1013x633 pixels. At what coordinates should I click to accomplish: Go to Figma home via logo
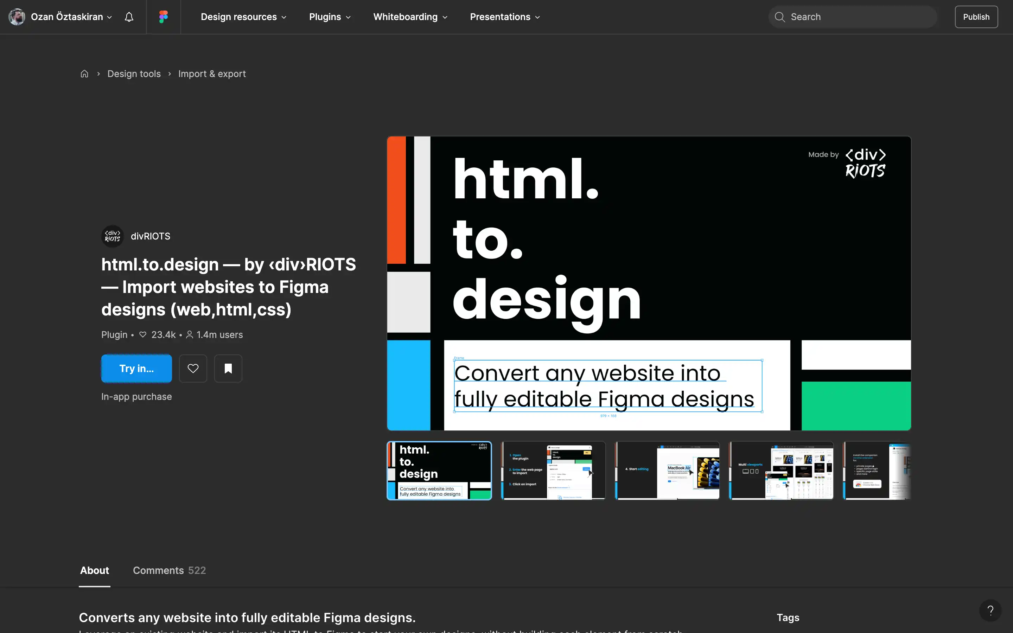click(x=163, y=17)
